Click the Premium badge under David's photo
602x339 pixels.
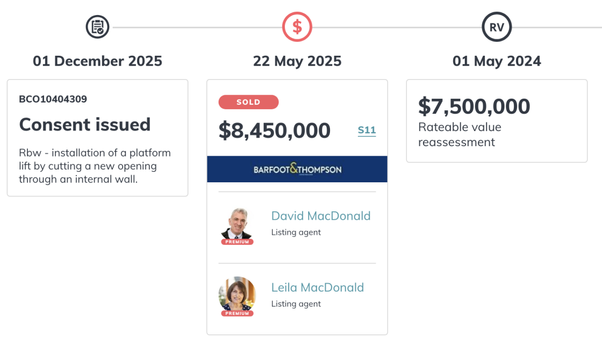[237, 242]
